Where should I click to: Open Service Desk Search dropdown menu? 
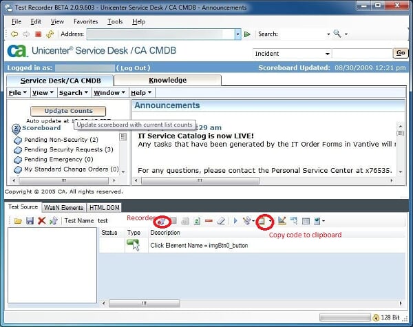coord(74,93)
